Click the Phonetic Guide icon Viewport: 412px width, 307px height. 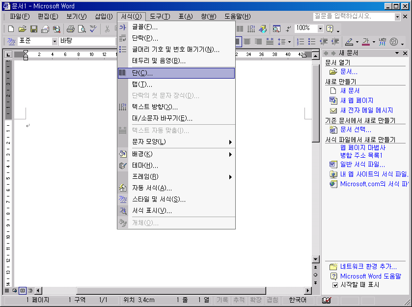pyautogui.click(x=383, y=42)
